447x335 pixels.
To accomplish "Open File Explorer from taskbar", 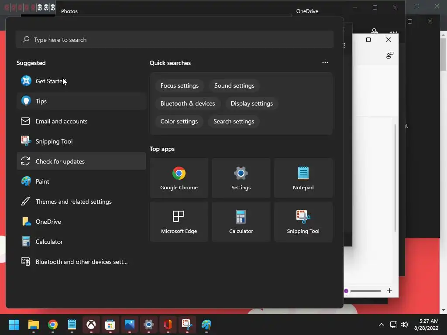I will (x=33, y=325).
